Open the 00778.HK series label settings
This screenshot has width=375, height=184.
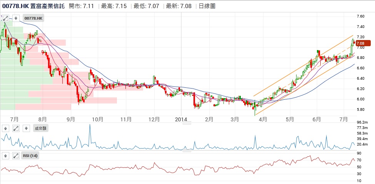tap(34, 18)
